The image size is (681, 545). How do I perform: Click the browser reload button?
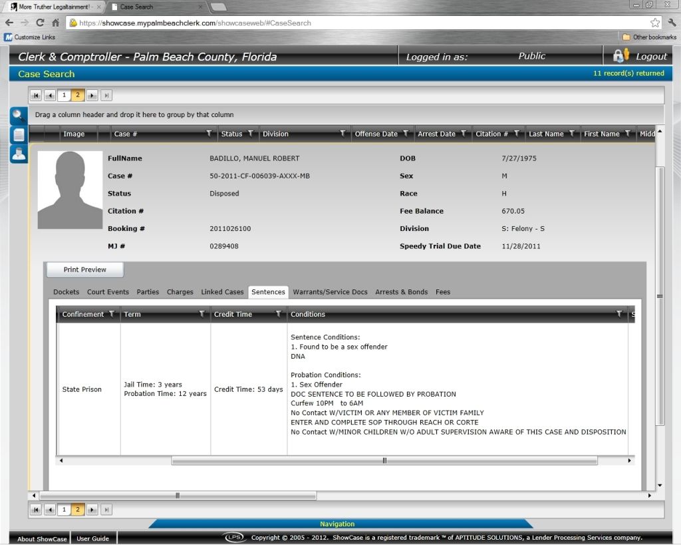click(40, 23)
